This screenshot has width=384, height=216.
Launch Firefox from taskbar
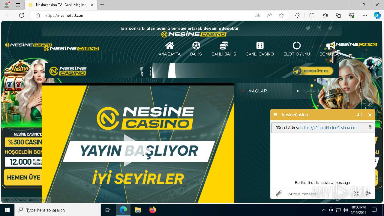tap(152, 210)
